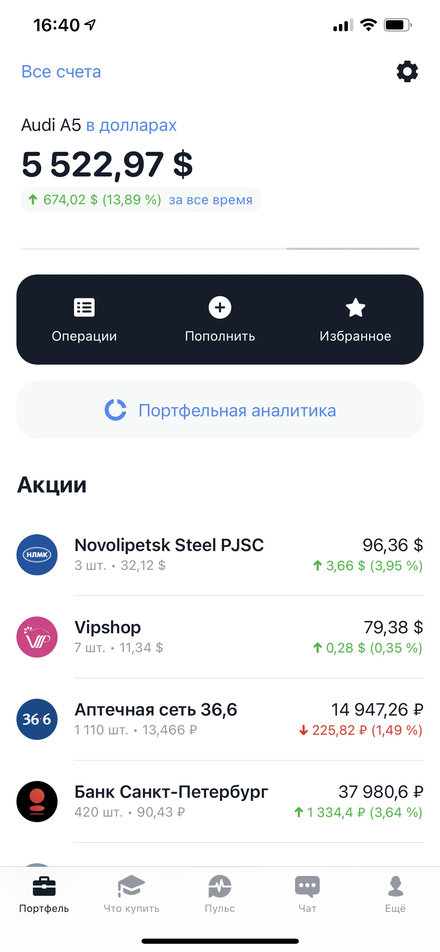440x952 pixels.
Task: Open Портфельная аналитика
Action: tap(220, 410)
